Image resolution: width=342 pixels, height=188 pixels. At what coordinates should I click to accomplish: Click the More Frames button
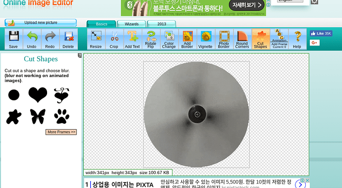tap(61, 132)
